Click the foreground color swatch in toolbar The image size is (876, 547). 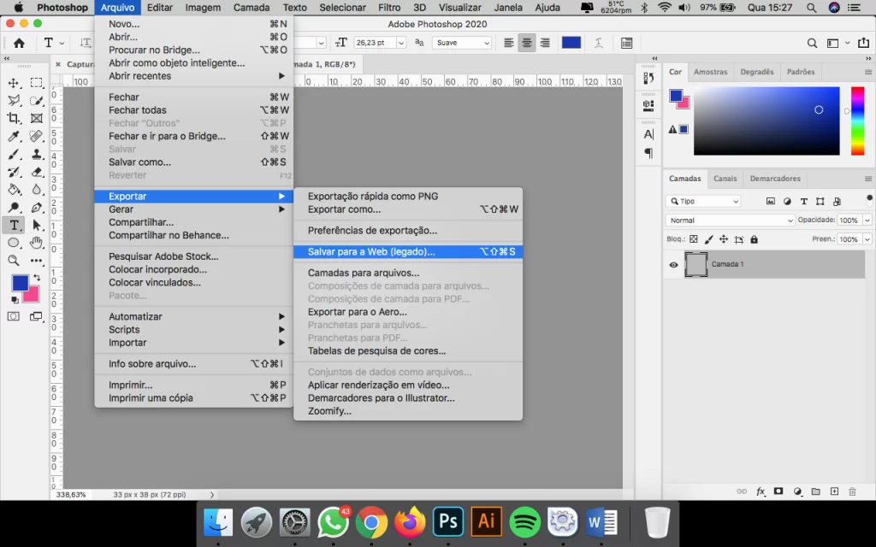click(x=21, y=283)
